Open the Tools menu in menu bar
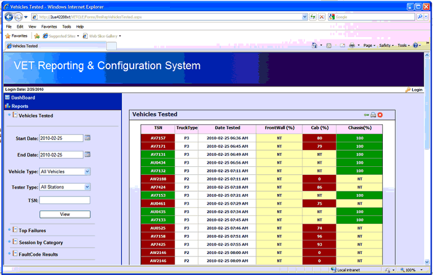 (66, 27)
